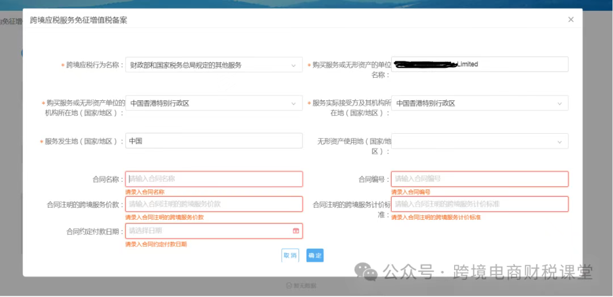Click error text 请录入合同约定付款日期
613x297 pixels.
tap(156, 244)
